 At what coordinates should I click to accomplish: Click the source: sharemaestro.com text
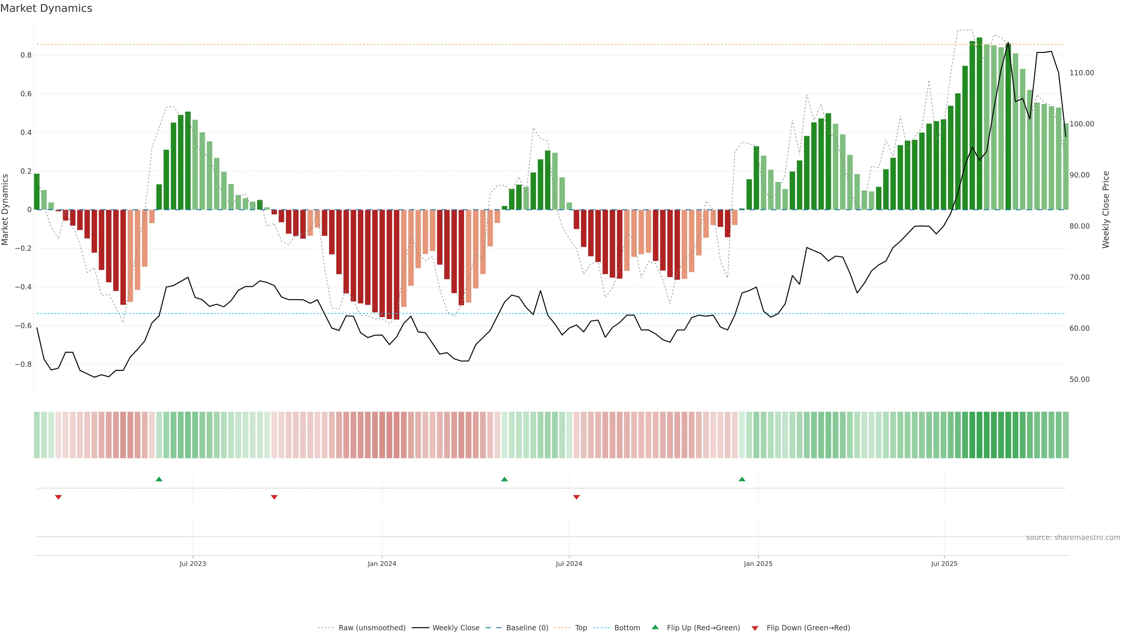point(1073,538)
